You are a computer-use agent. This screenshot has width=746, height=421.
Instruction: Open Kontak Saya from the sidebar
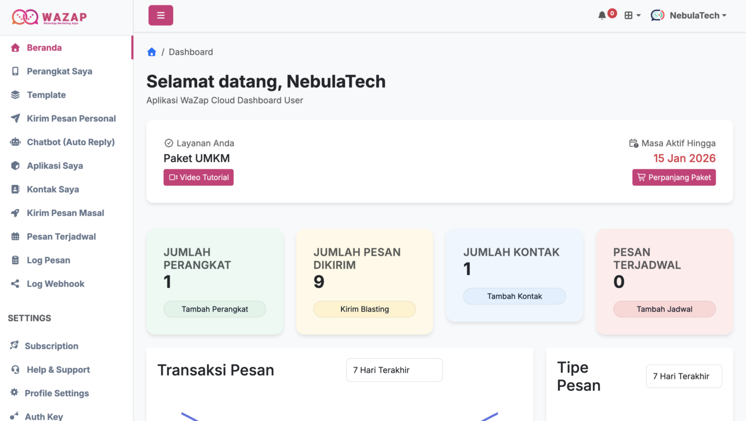(52, 189)
